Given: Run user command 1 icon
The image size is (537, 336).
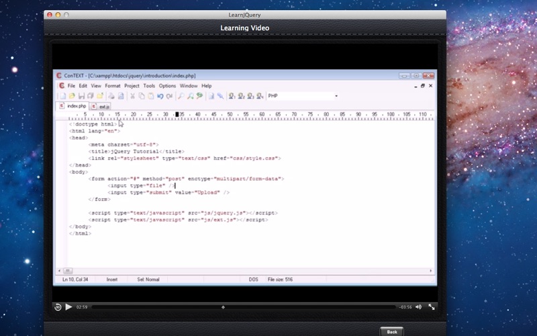Looking at the screenshot, I should pyautogui.click(x=232, y=96).
